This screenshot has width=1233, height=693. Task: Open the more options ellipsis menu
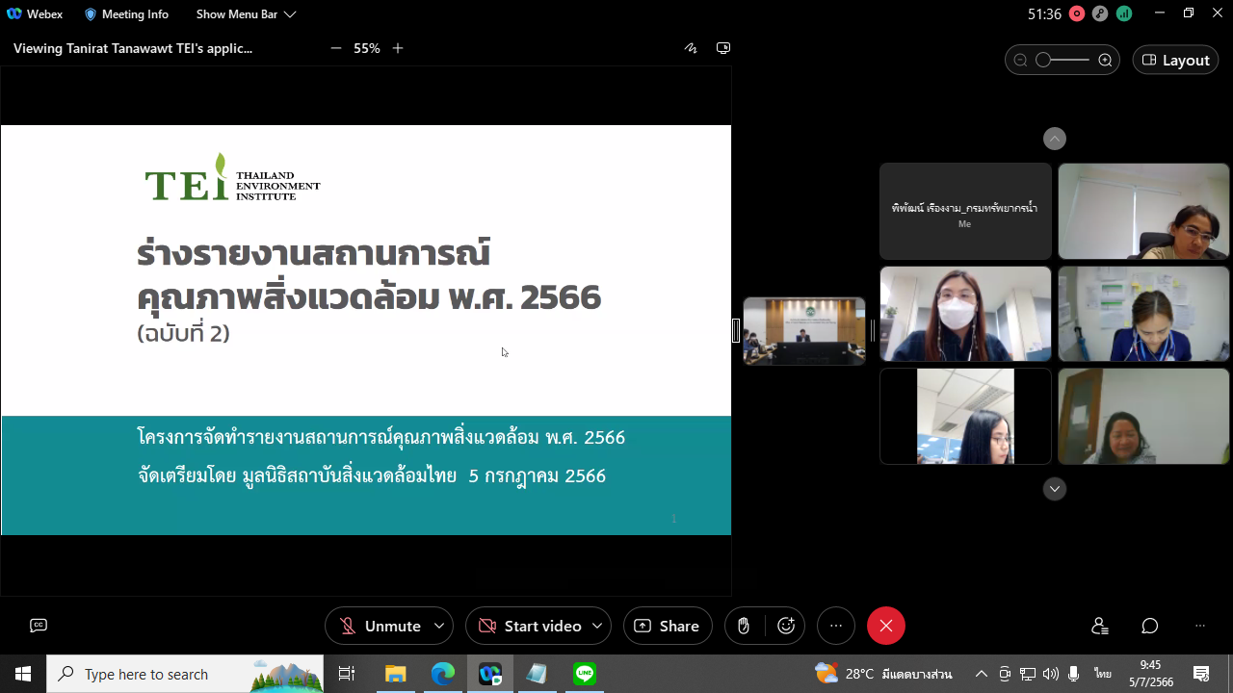[836, 626]
